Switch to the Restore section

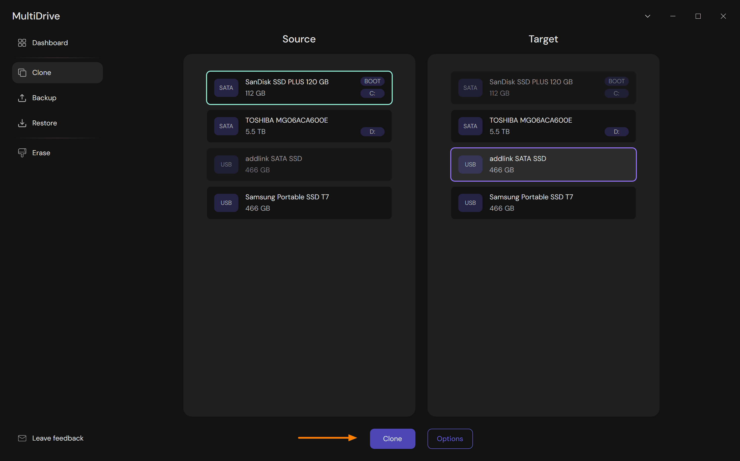tap(44, 123)
